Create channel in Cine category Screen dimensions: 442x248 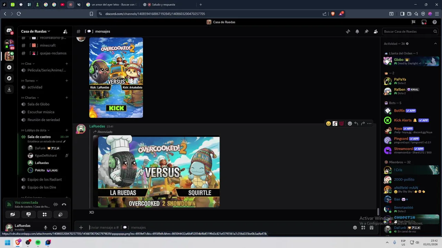pos(67,63)
